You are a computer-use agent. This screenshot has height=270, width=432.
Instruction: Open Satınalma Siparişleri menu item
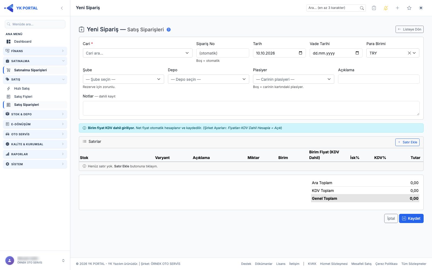pyautogui.click(x=35, y=70)
